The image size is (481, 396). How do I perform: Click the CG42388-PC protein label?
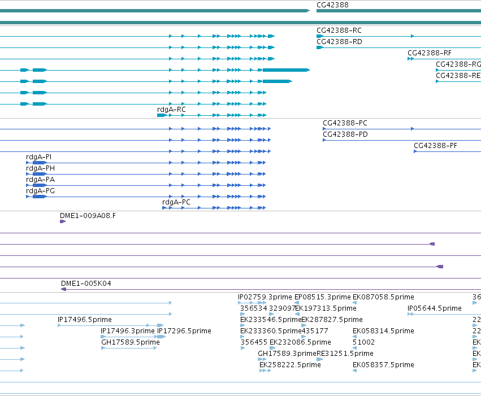point(345,123)
